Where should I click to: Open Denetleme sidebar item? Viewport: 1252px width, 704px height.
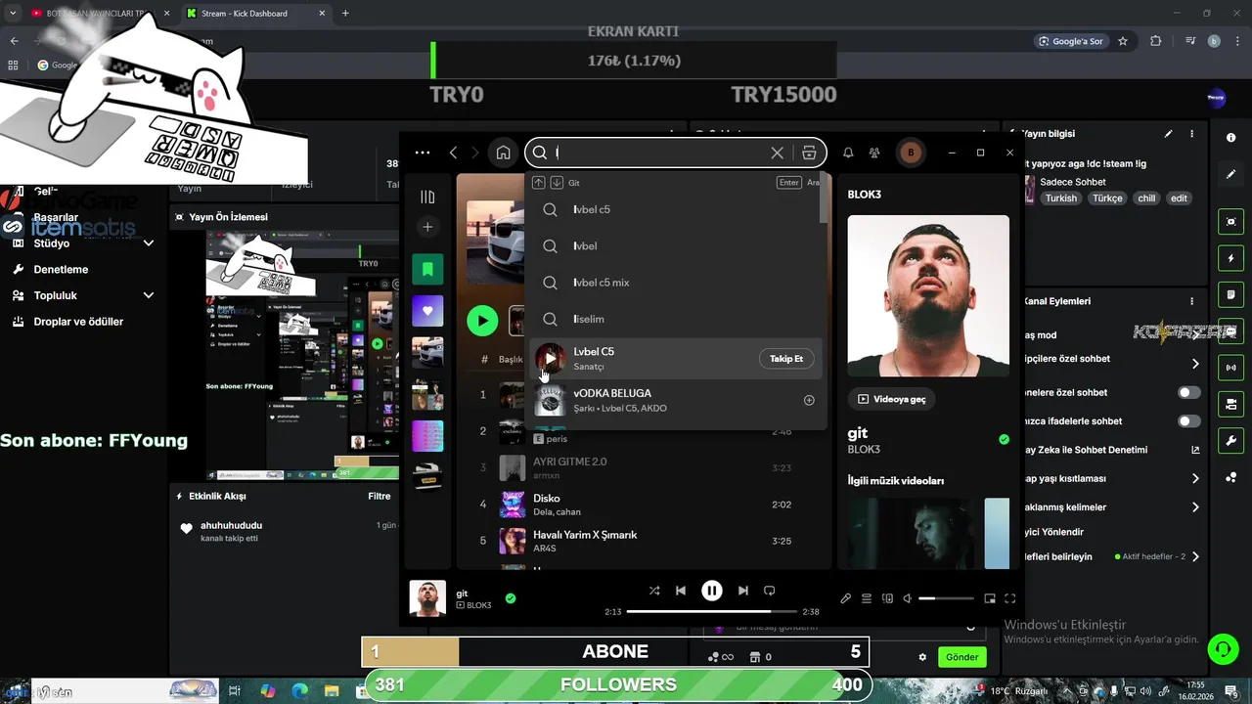coord(61,269)
